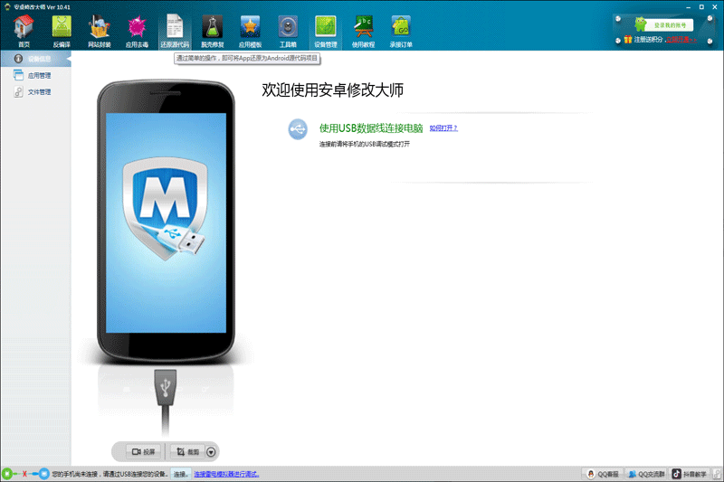
Task: Open 文件管理 in the sidebar
Action: 38,91
